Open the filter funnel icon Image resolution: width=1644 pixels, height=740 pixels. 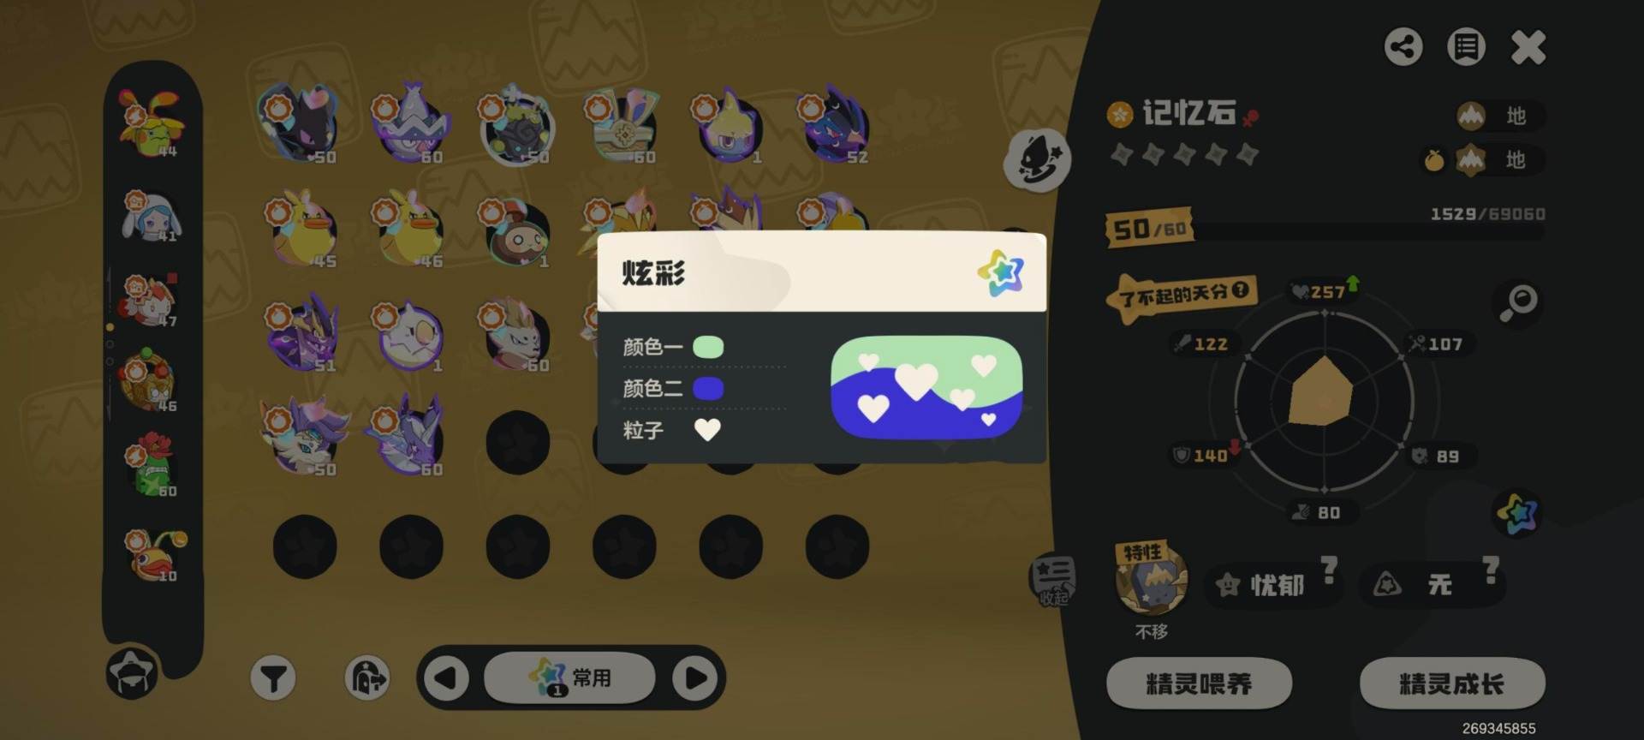273,679
